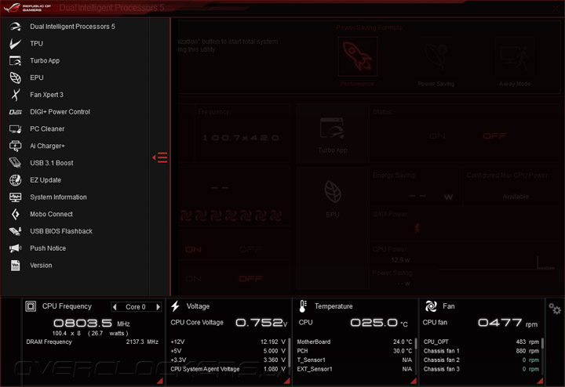The image size is (565, 387).
Task: Open DIGI+ Power Control menu entry
Action: pyautogui.click(x=60, y=112)
